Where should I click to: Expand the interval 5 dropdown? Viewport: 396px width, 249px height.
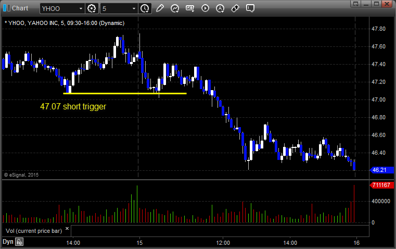click(x=134, y=8)
